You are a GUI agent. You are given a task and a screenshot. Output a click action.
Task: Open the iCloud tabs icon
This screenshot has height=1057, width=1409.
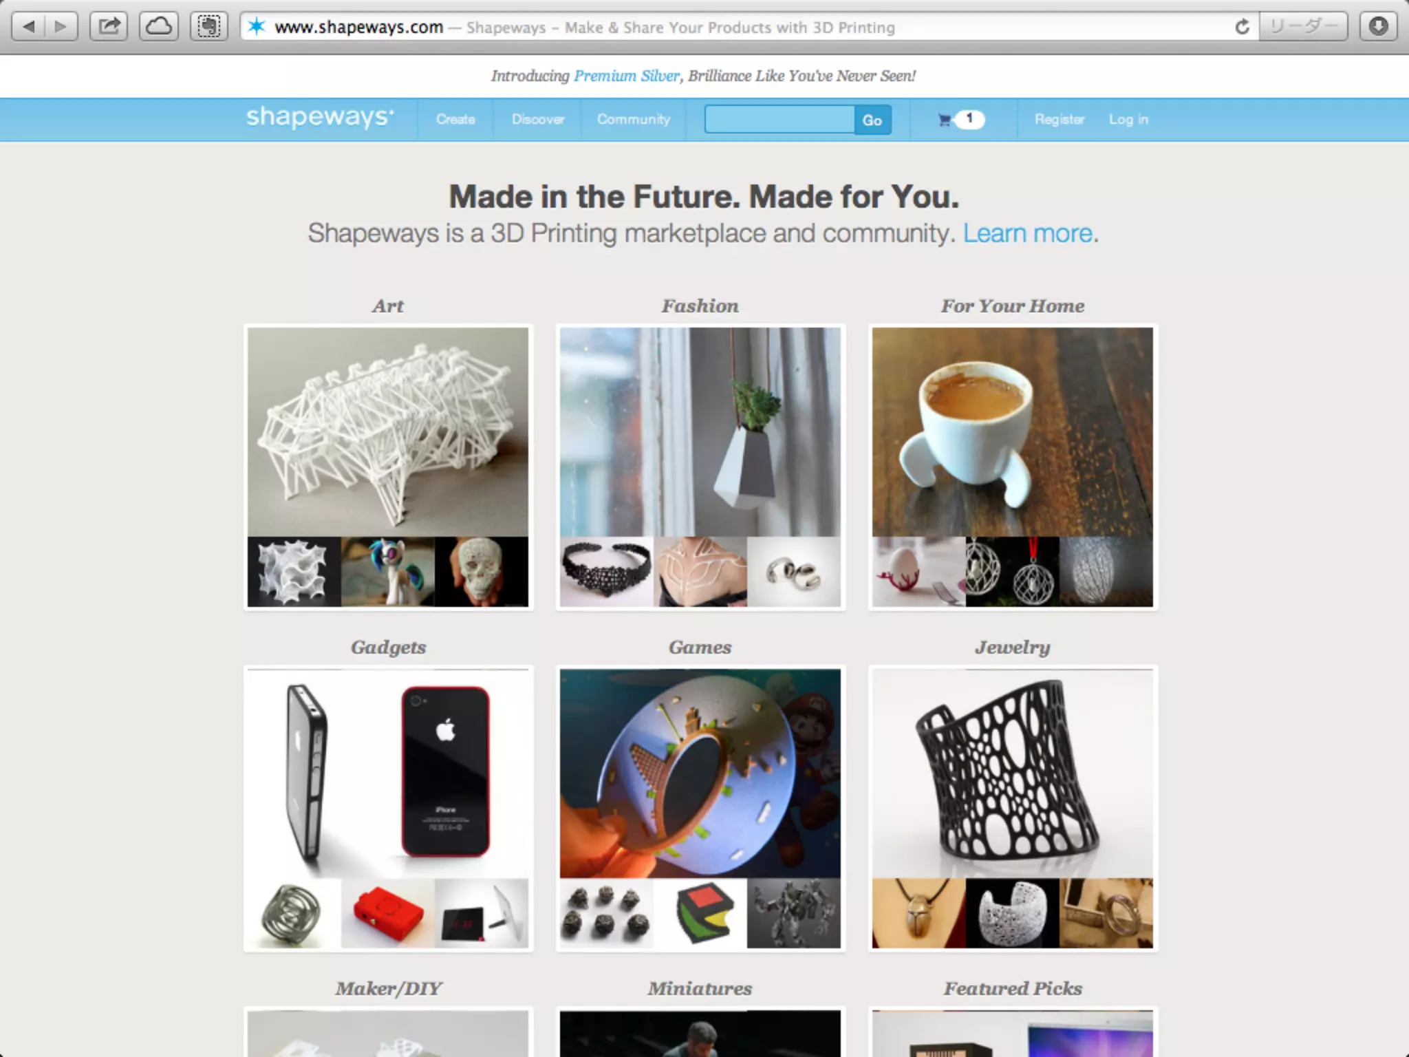click(159, 27)
